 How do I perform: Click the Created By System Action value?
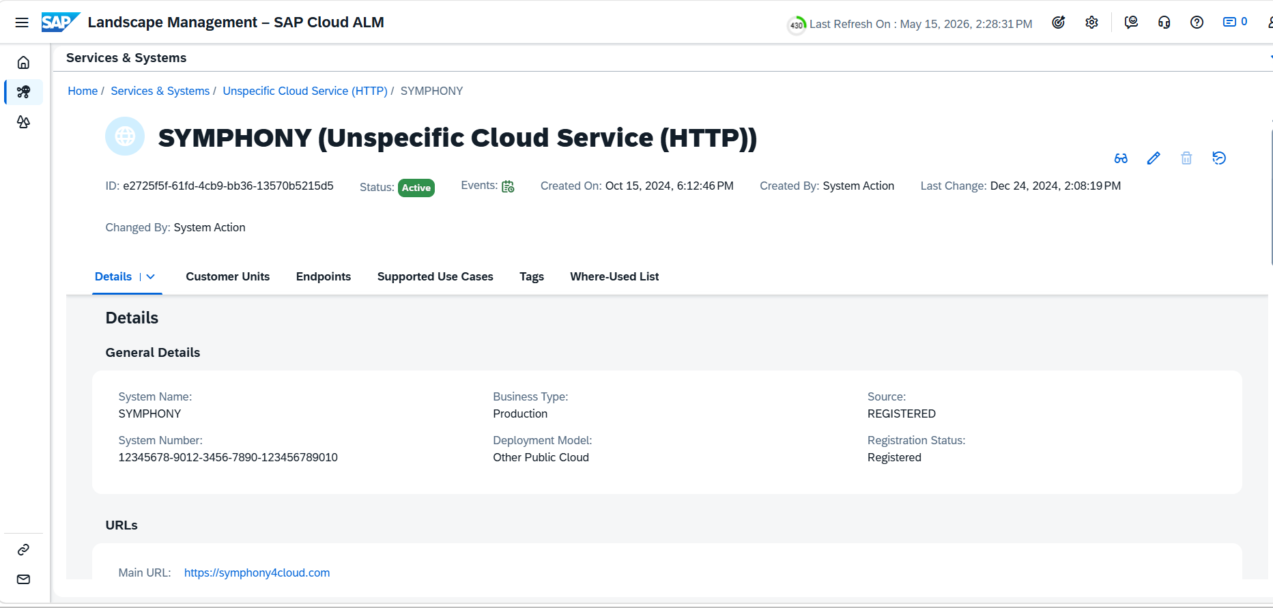(x=859, y=186)
